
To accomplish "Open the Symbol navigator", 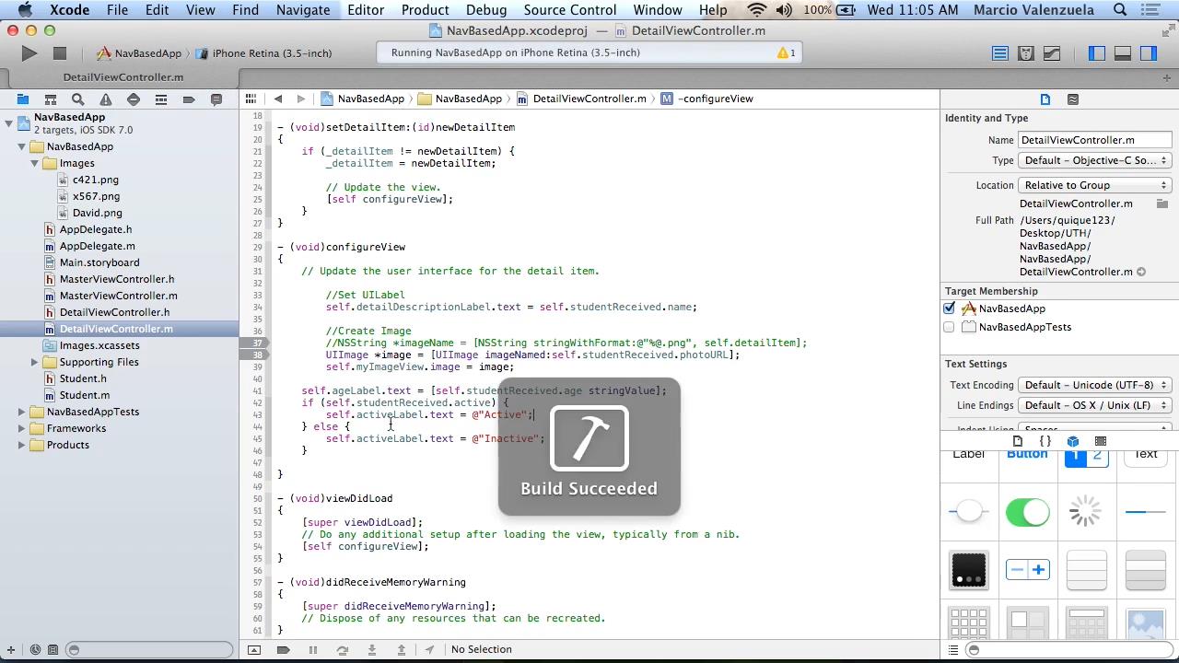I will (51, 99).
